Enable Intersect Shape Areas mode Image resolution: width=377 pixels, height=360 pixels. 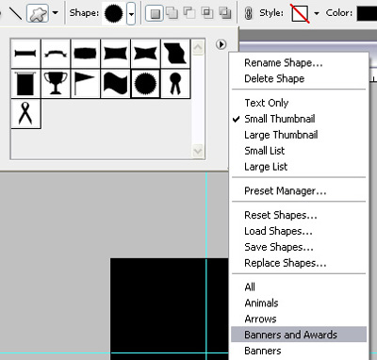pos(207,13)
